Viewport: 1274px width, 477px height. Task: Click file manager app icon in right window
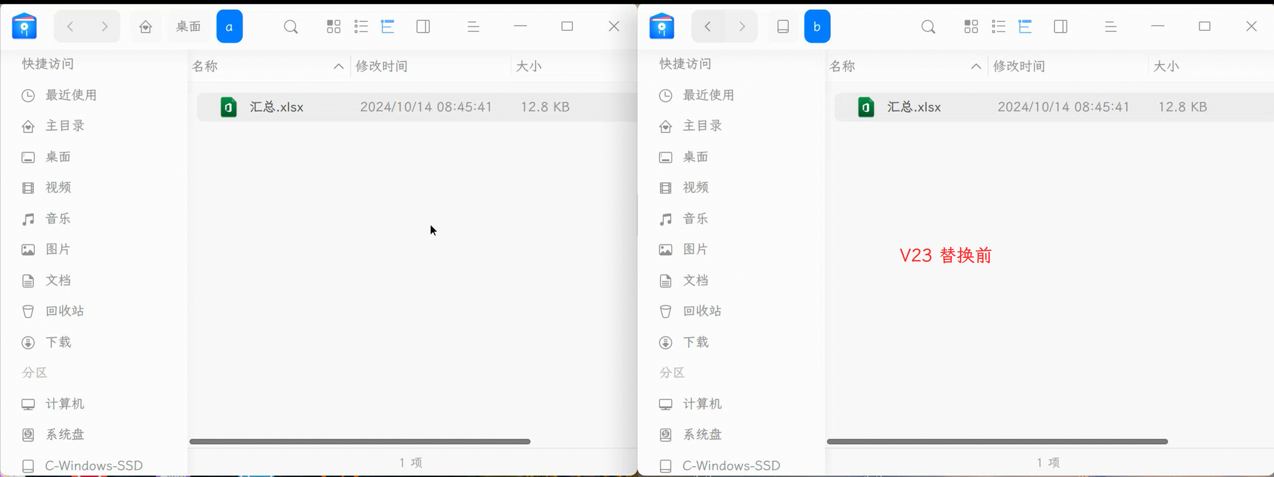[x=662, y=26]
